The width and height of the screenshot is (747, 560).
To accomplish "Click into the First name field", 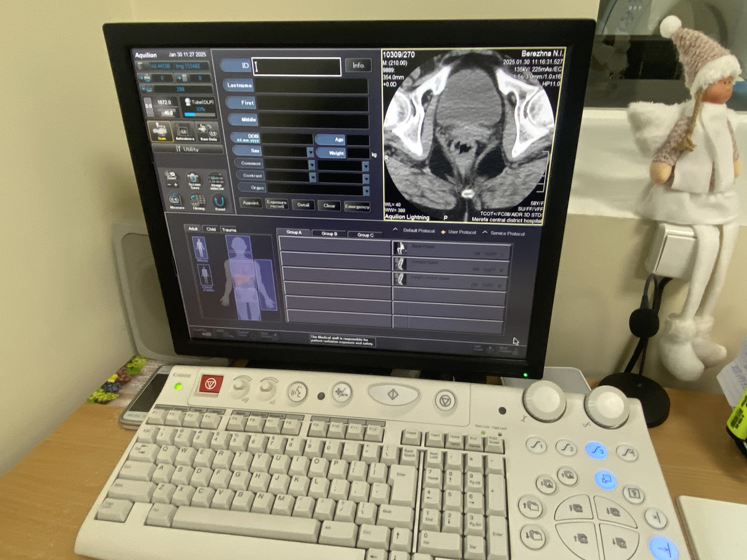I will (x=312, y=104).
